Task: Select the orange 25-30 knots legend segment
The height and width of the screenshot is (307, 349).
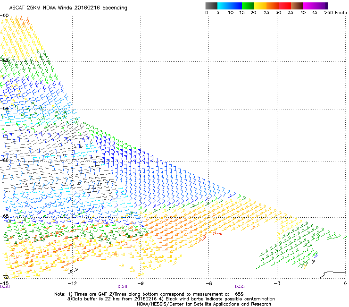Action: click(x=273, y=6)
